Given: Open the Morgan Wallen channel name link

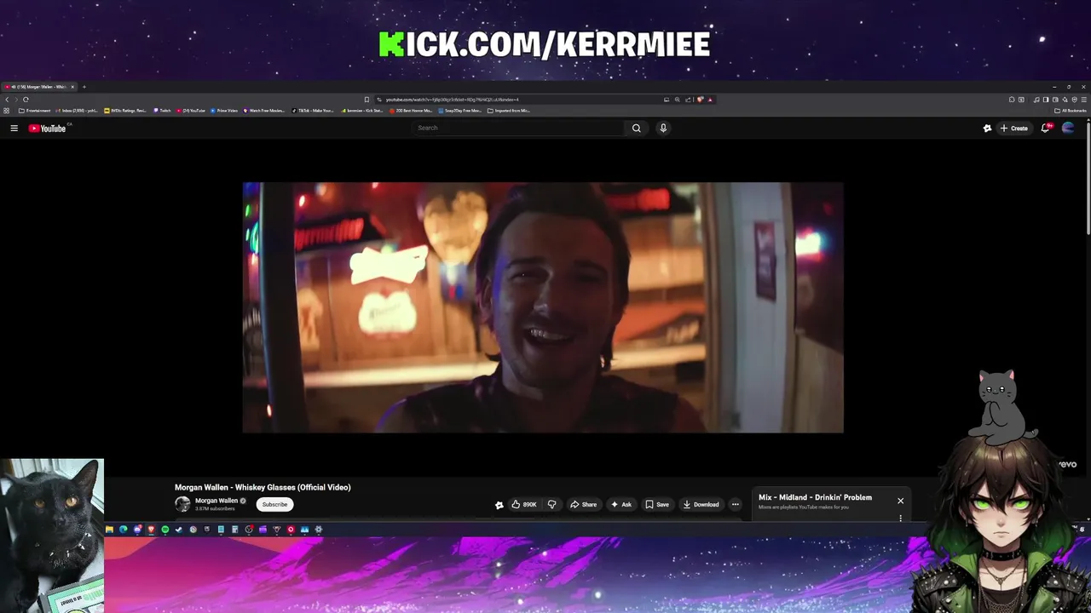Looking at the screenshot, I should point(216,501).
